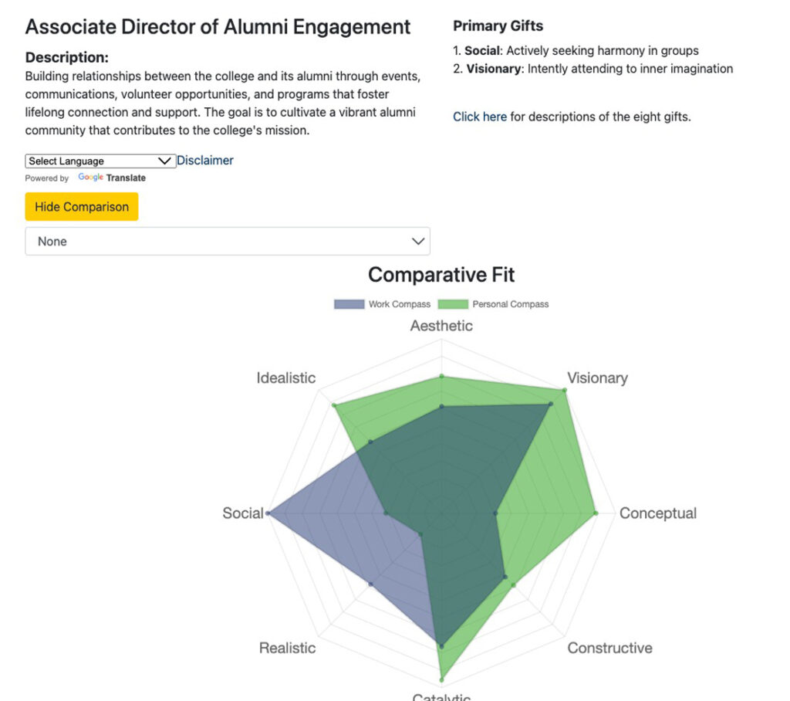Click the Social axis data point on radar chart
This screenshot has width=790, height=701.
[267, 513]
